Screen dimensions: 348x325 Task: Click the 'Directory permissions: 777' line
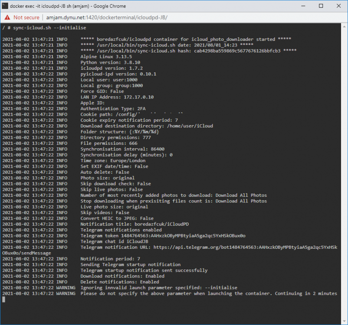pos(115,137)
